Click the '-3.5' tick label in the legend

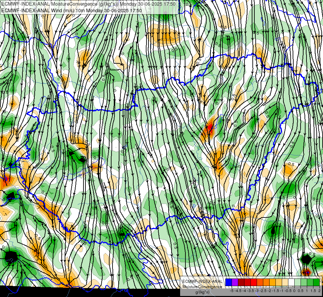coord(250,291)
